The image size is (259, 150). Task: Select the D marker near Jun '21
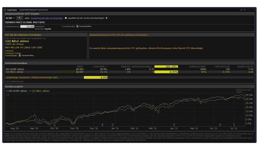point(220,125)
